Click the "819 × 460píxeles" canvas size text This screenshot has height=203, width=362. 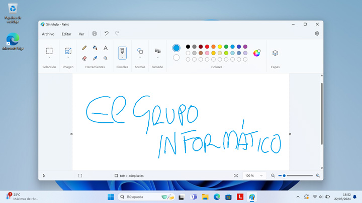pos(132,176)
